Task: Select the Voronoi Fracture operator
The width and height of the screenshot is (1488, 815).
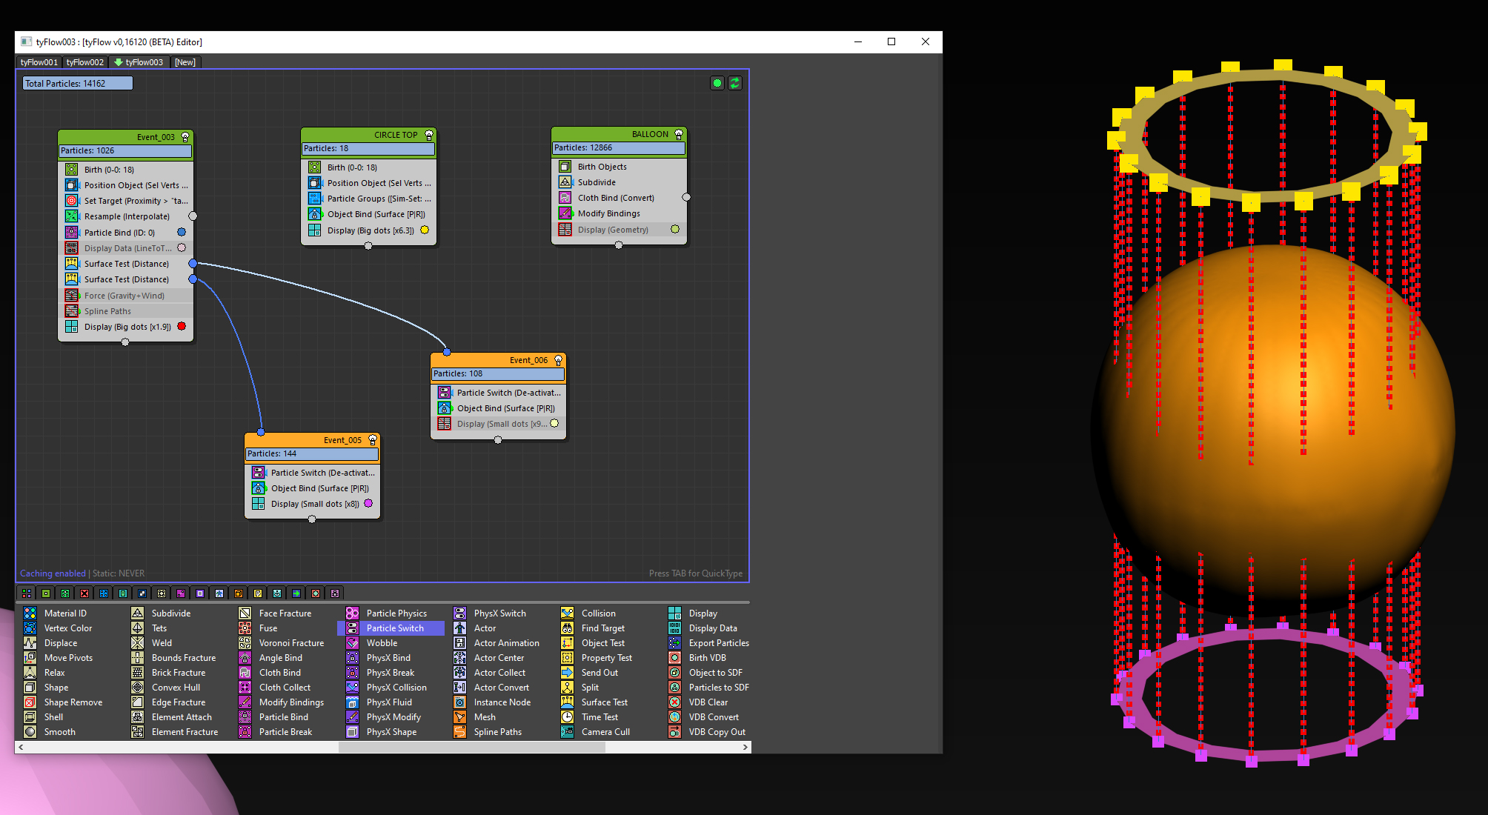Action: [291, 643]
